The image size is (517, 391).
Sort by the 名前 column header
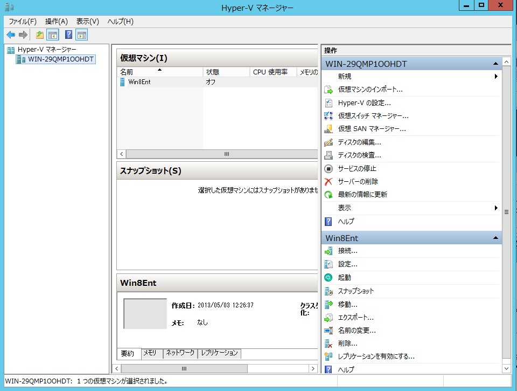[x=160, y=72]
